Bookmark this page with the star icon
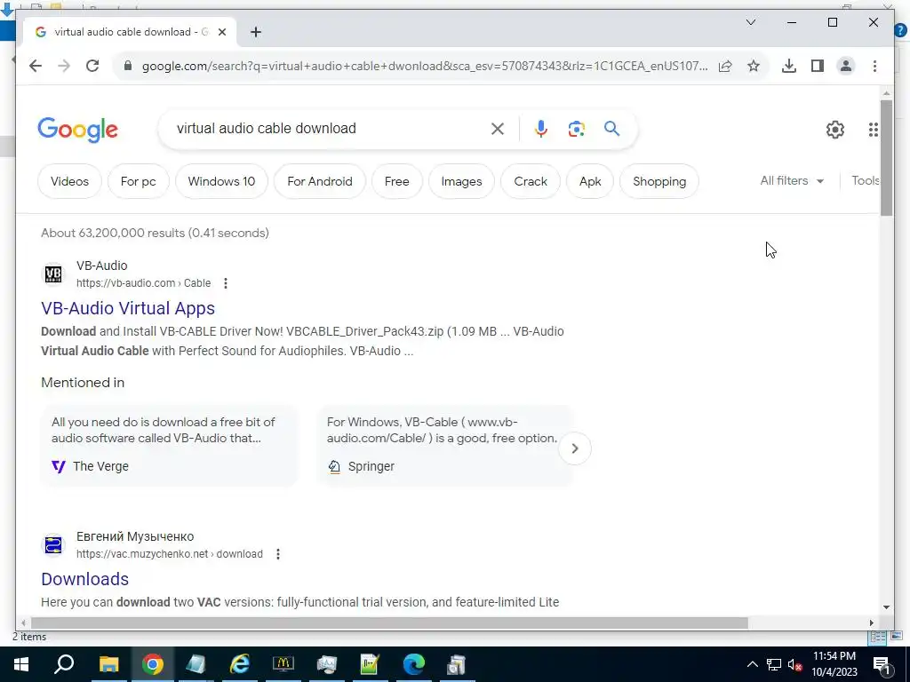Screen dimensions: 910x682 click(754, 66)
